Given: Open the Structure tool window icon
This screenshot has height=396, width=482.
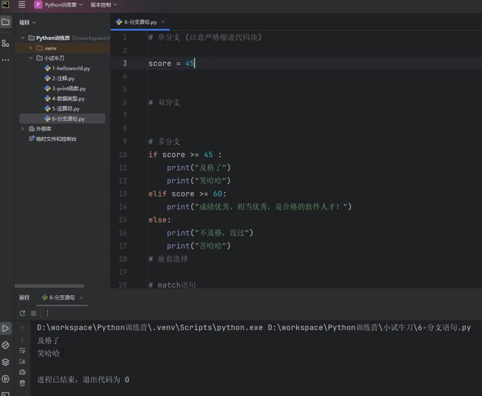Looking at the screenshot, I should [x=5, y=43].
